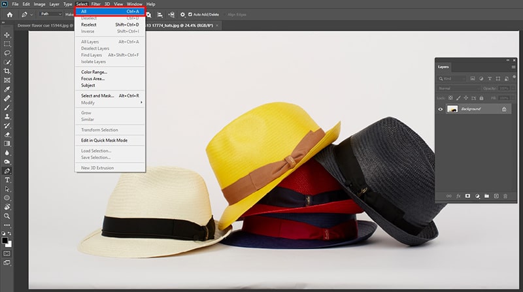Screen dimensions: 523x292
Task: Select the Crop tool
Action: tap(7, 71)
